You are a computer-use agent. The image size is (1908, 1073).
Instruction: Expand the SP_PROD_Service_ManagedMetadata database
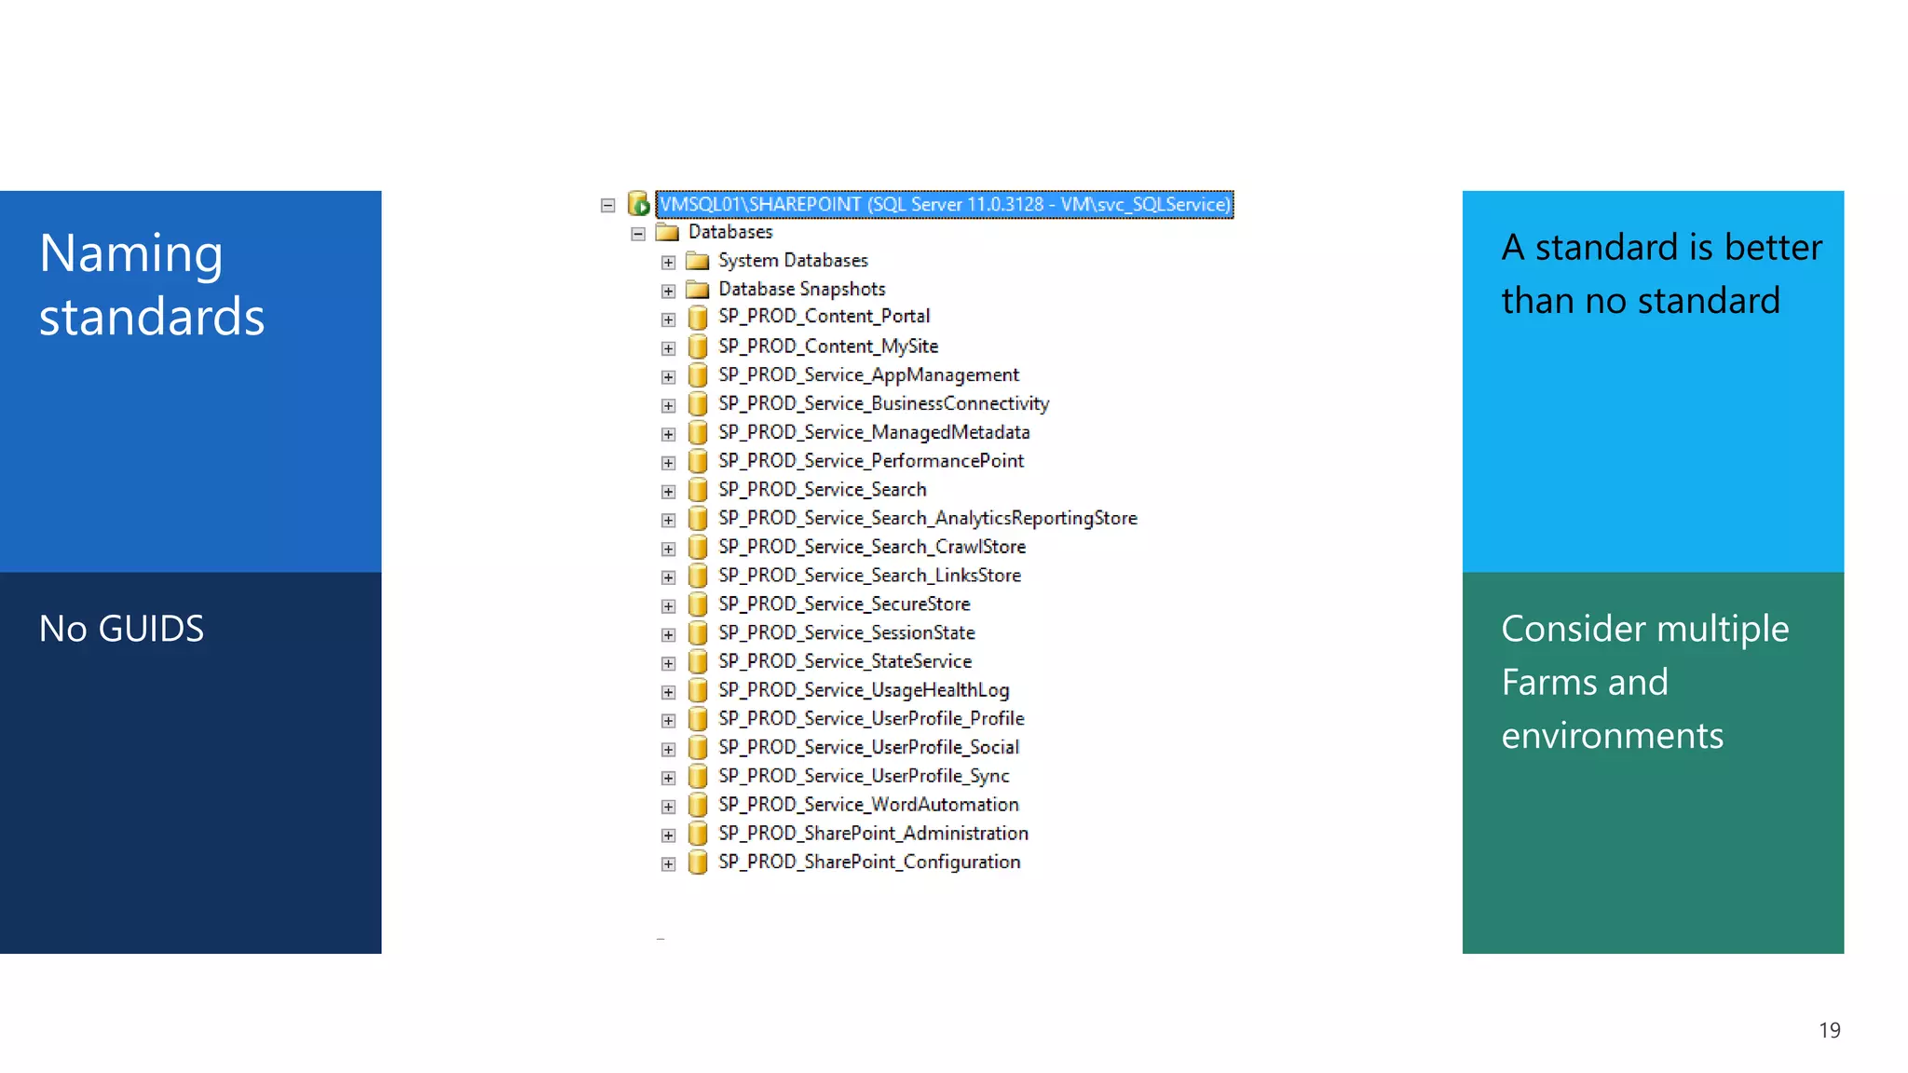point(668,434)
